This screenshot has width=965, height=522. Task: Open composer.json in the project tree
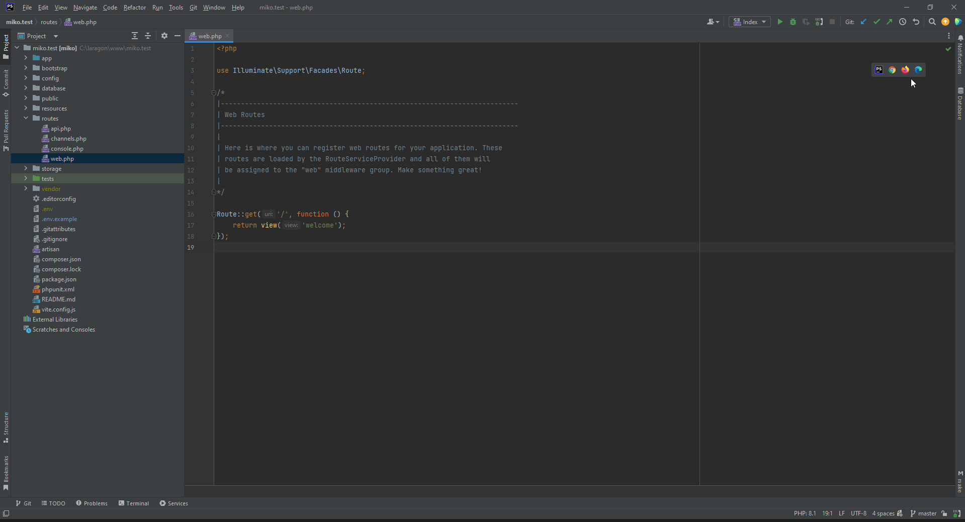61,259
